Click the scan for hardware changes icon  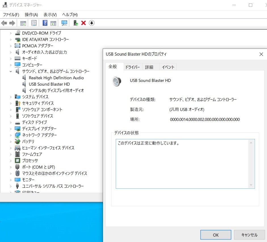64,23
